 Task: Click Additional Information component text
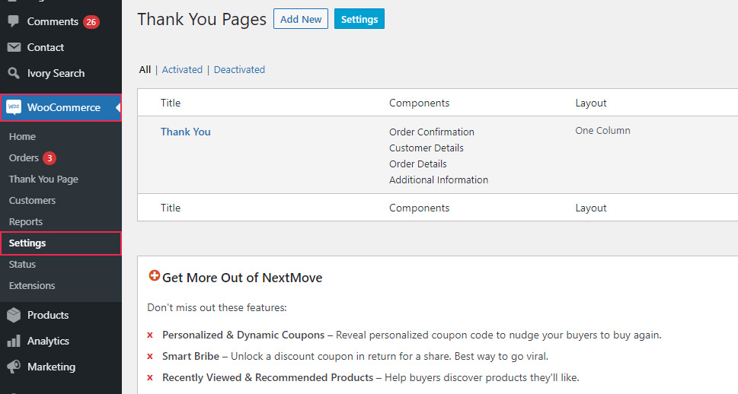[x=439, y=180]
